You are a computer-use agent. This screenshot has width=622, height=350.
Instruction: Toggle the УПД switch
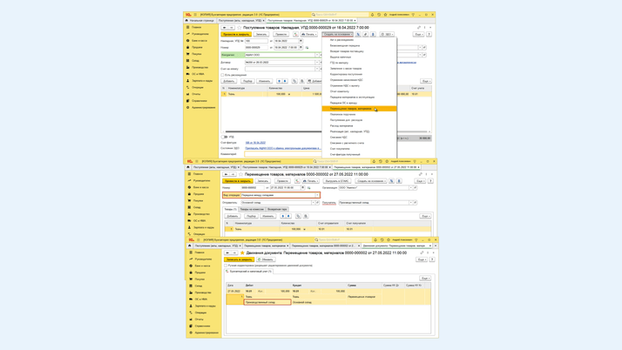click(x=225, y=137)
